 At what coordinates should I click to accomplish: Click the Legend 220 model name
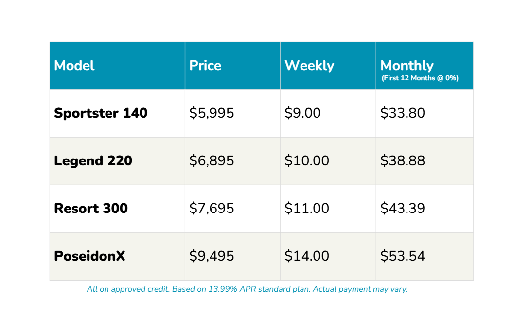pyautogui.click(x=93, y=161)
